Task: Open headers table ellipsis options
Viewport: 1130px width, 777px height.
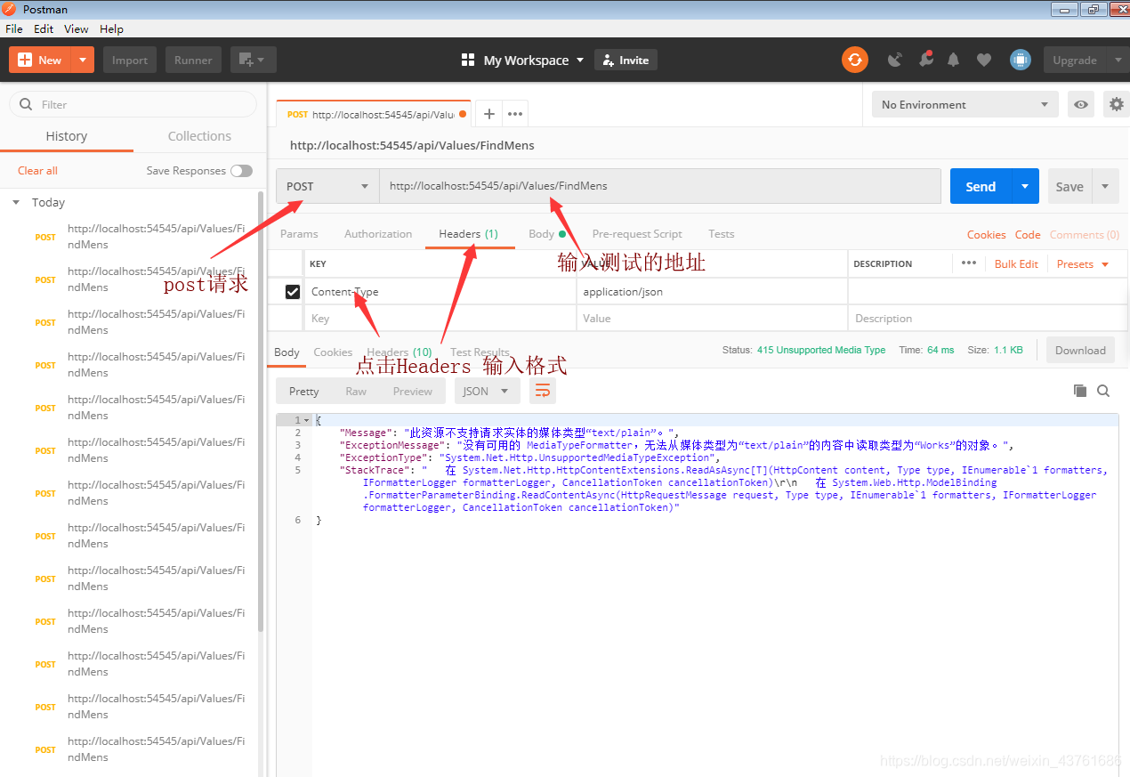Action: tap(969, 263)
